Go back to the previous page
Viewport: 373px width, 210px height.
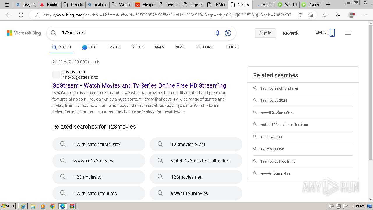pos(8,15)
